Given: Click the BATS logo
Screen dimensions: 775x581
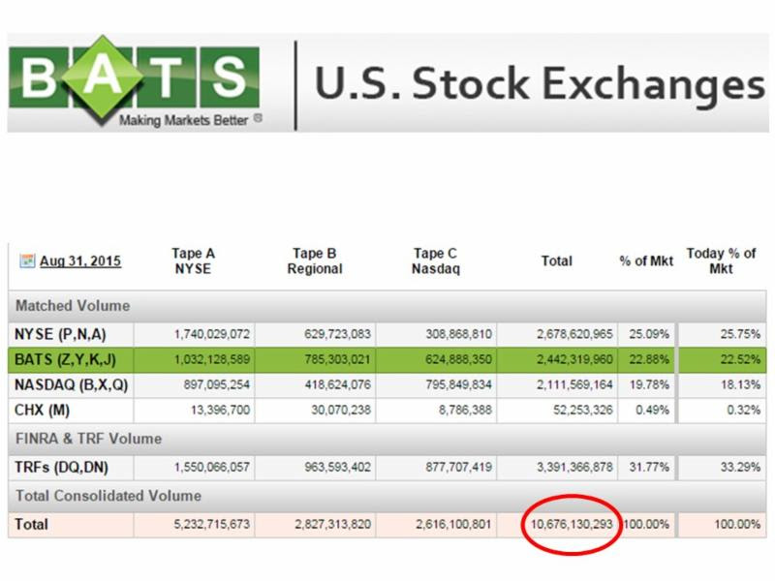Looking at the screenshot, I should (x=135, y=81).
